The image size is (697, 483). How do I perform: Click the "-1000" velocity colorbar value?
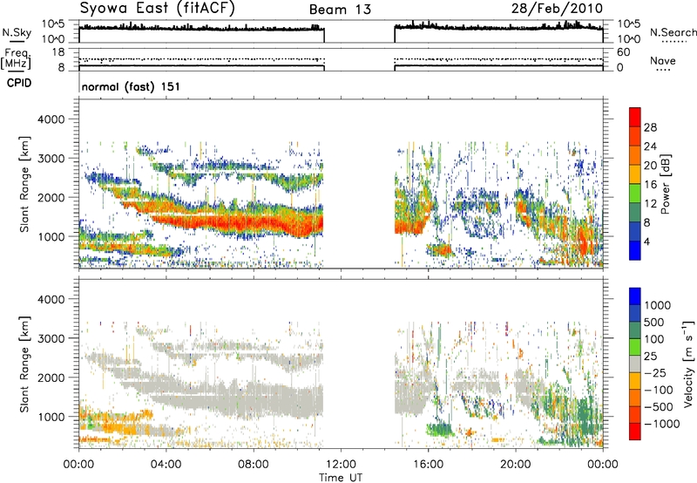click(x=661, y=424)
